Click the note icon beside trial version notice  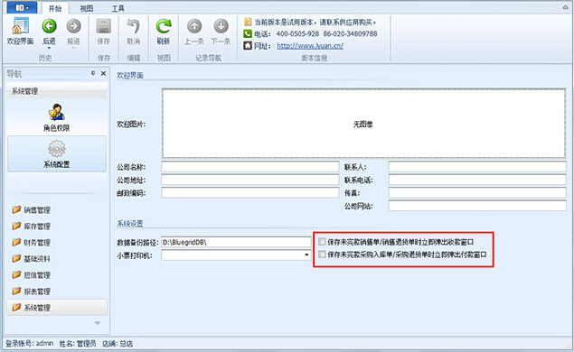(x=248, y=22)
